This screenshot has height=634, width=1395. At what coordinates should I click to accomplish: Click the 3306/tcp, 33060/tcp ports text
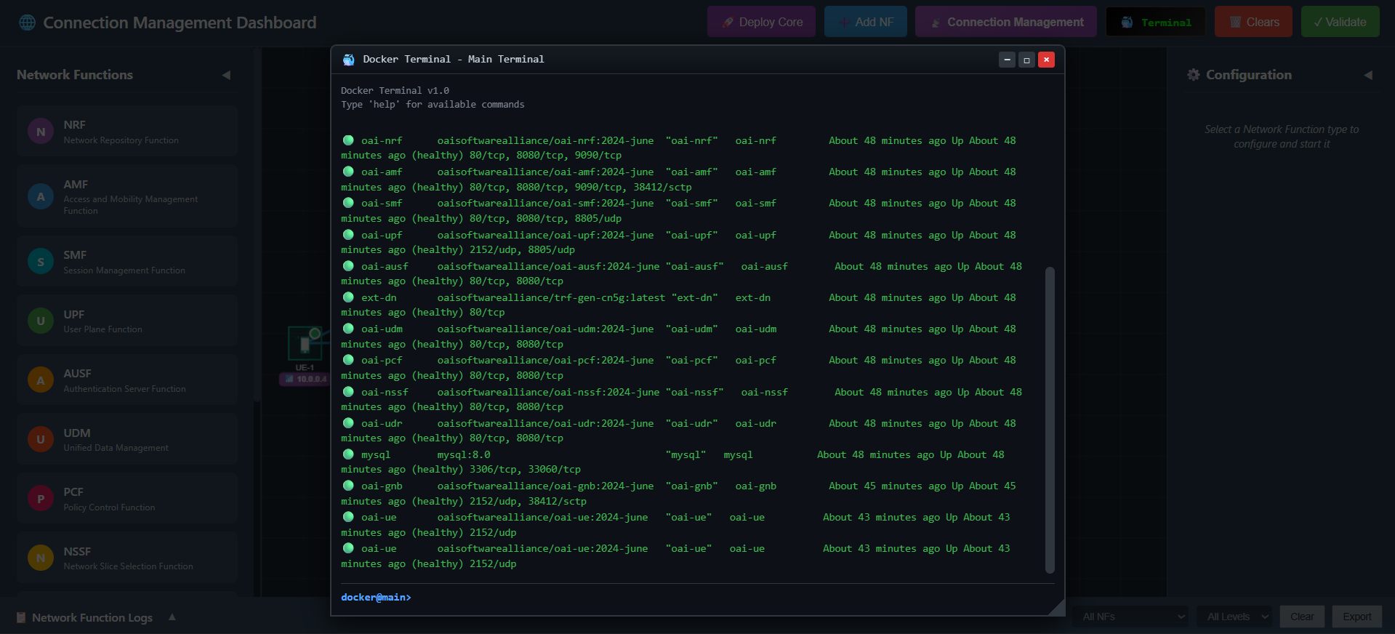point(525,469)
